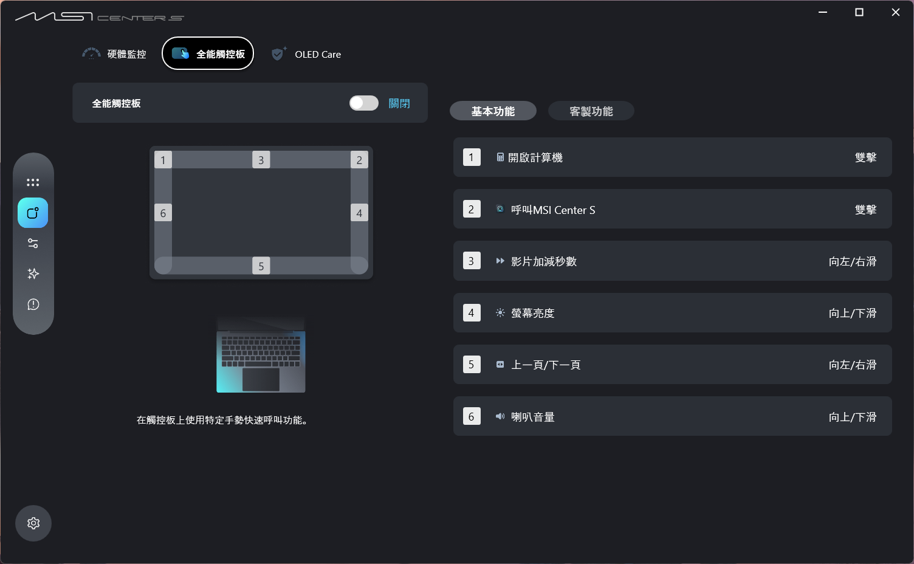Screen dimensions: 914x564
Task: Enable the 全能觸控板 toggle switch
Action: click(x=363, y=103)
